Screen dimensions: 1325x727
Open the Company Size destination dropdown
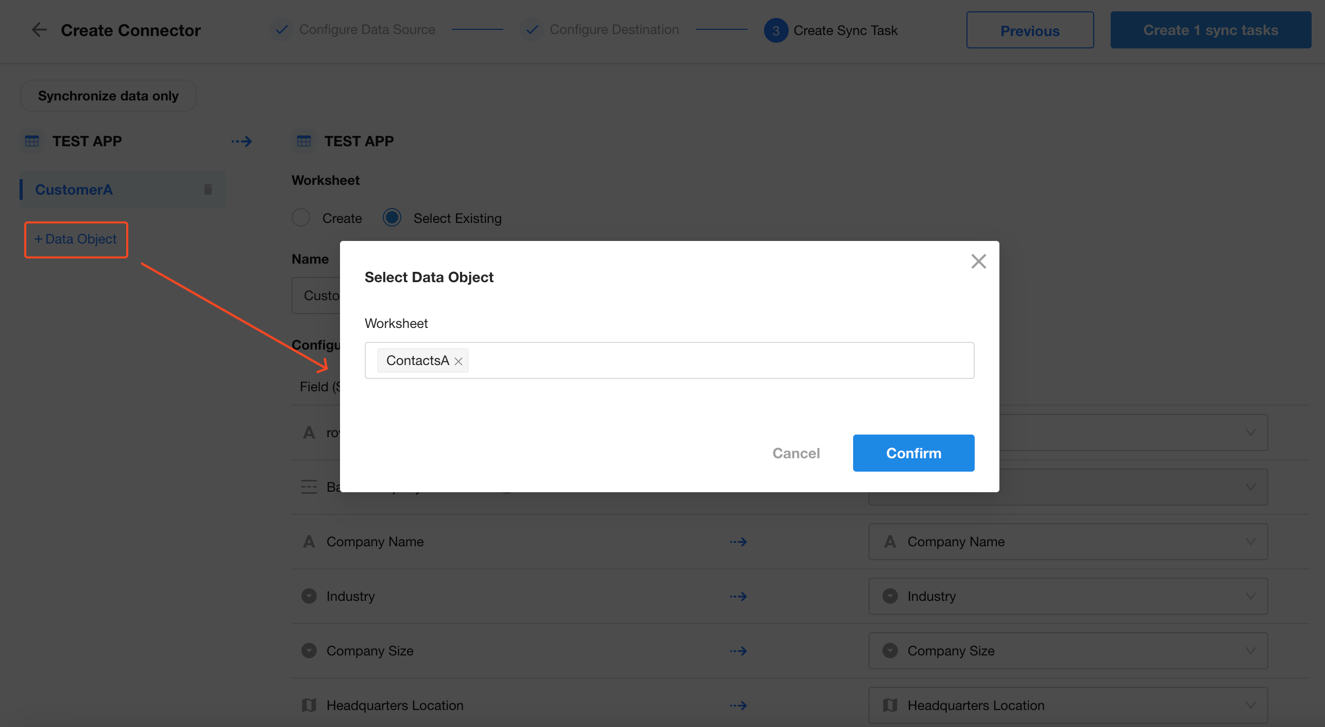[1067, 651]
